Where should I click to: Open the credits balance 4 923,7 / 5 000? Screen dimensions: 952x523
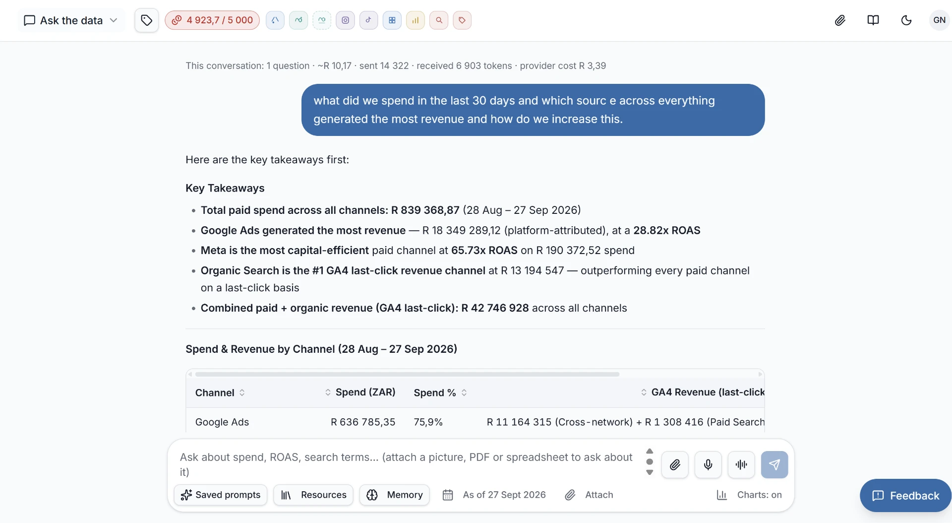tap(212, 20)
